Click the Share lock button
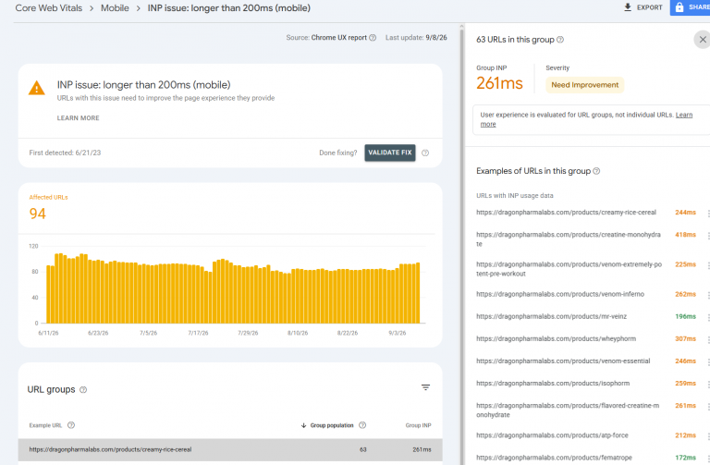Image resolution: width=710 pixels, height=465 pixels. click(690, 7)
